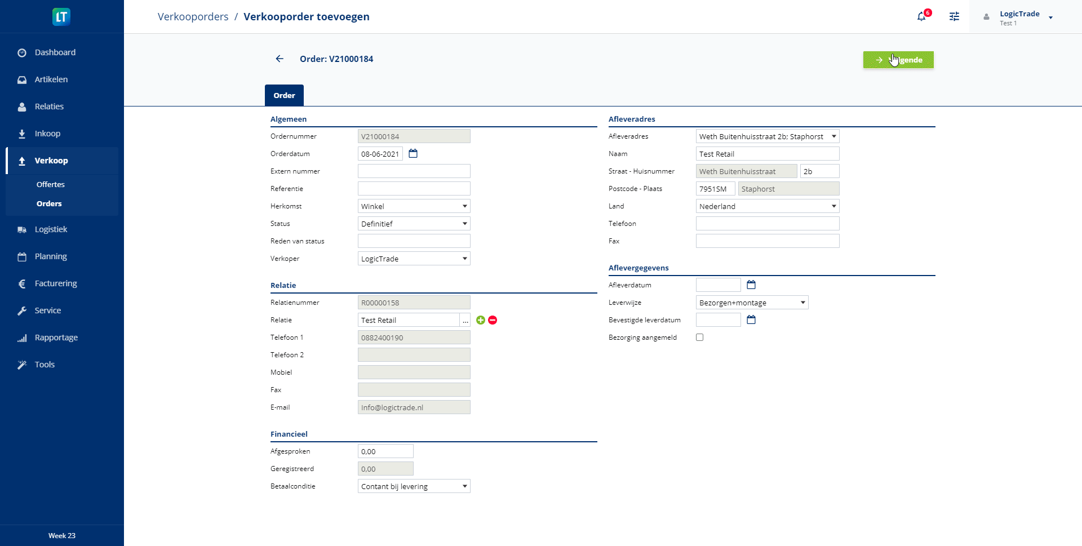The width and height of the screenshot is (1082, 546).
Task: Open the Status dropdown showing Definitief
Action: (x=414, y=224)
